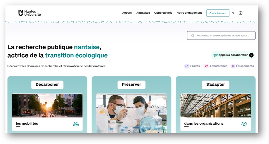This screenshot has width=269, height=144.
Task: Open the header search magnifier icon
Action: (x=233, y=13)
